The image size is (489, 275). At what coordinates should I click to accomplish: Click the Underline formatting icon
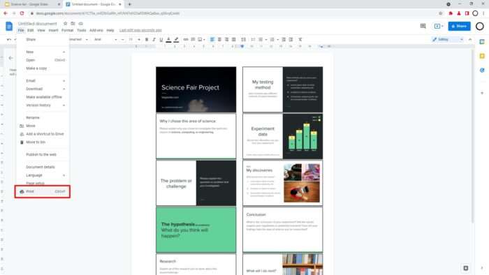(x=161, y=40)
